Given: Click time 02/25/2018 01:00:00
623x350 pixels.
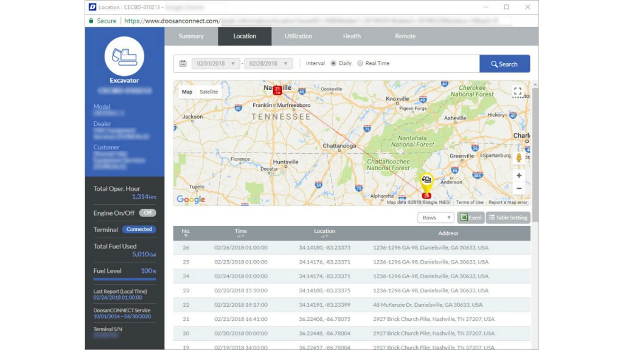Looking at the screenshot, I should (x=241, y=262).
